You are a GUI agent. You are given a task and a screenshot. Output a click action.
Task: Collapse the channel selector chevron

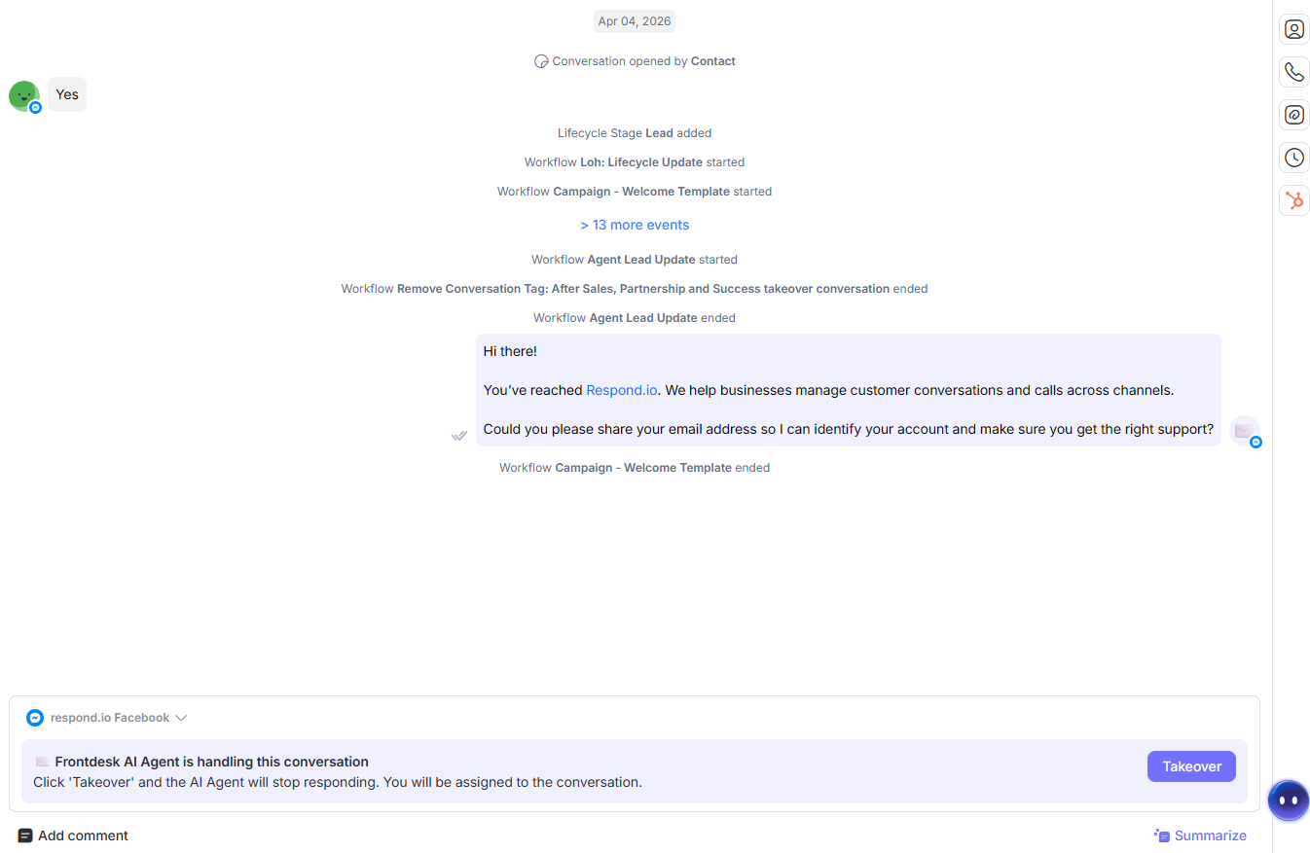point(181,718)
